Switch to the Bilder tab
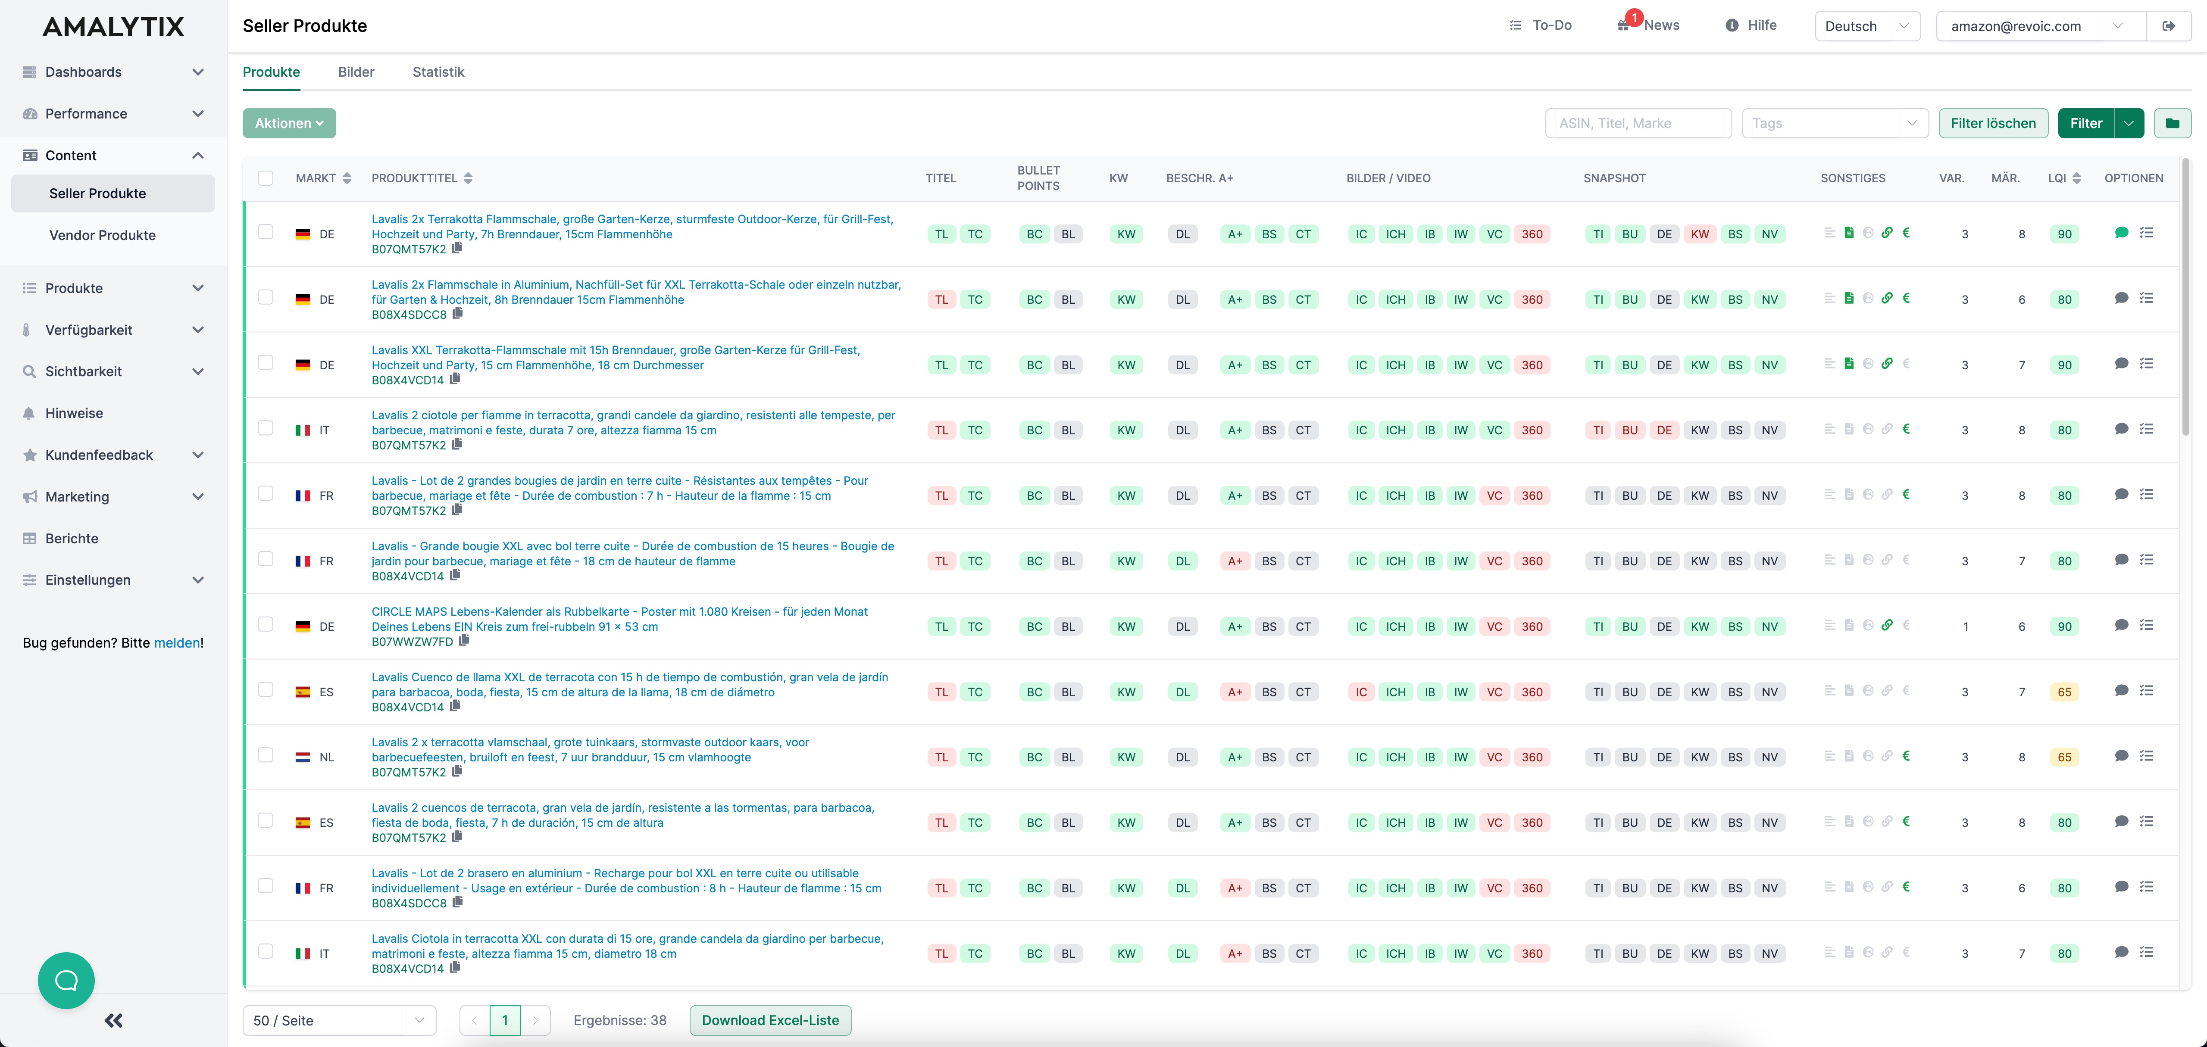Image resolution: width=2207 pixels, height=1047 pixels. pyautogui.click(x=356, y=72)
